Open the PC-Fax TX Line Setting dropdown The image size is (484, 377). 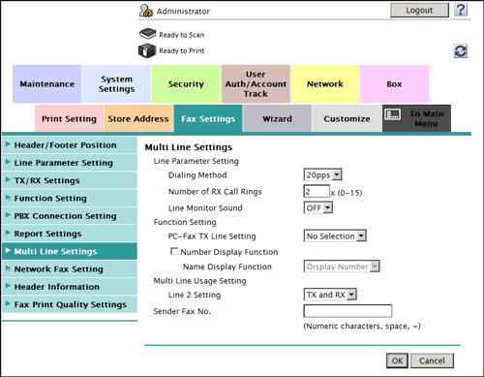(x=335, y=236)
